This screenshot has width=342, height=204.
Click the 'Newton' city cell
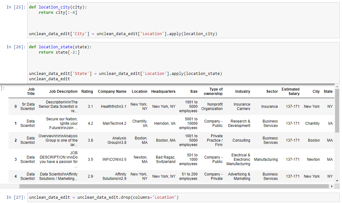[313, 159]
